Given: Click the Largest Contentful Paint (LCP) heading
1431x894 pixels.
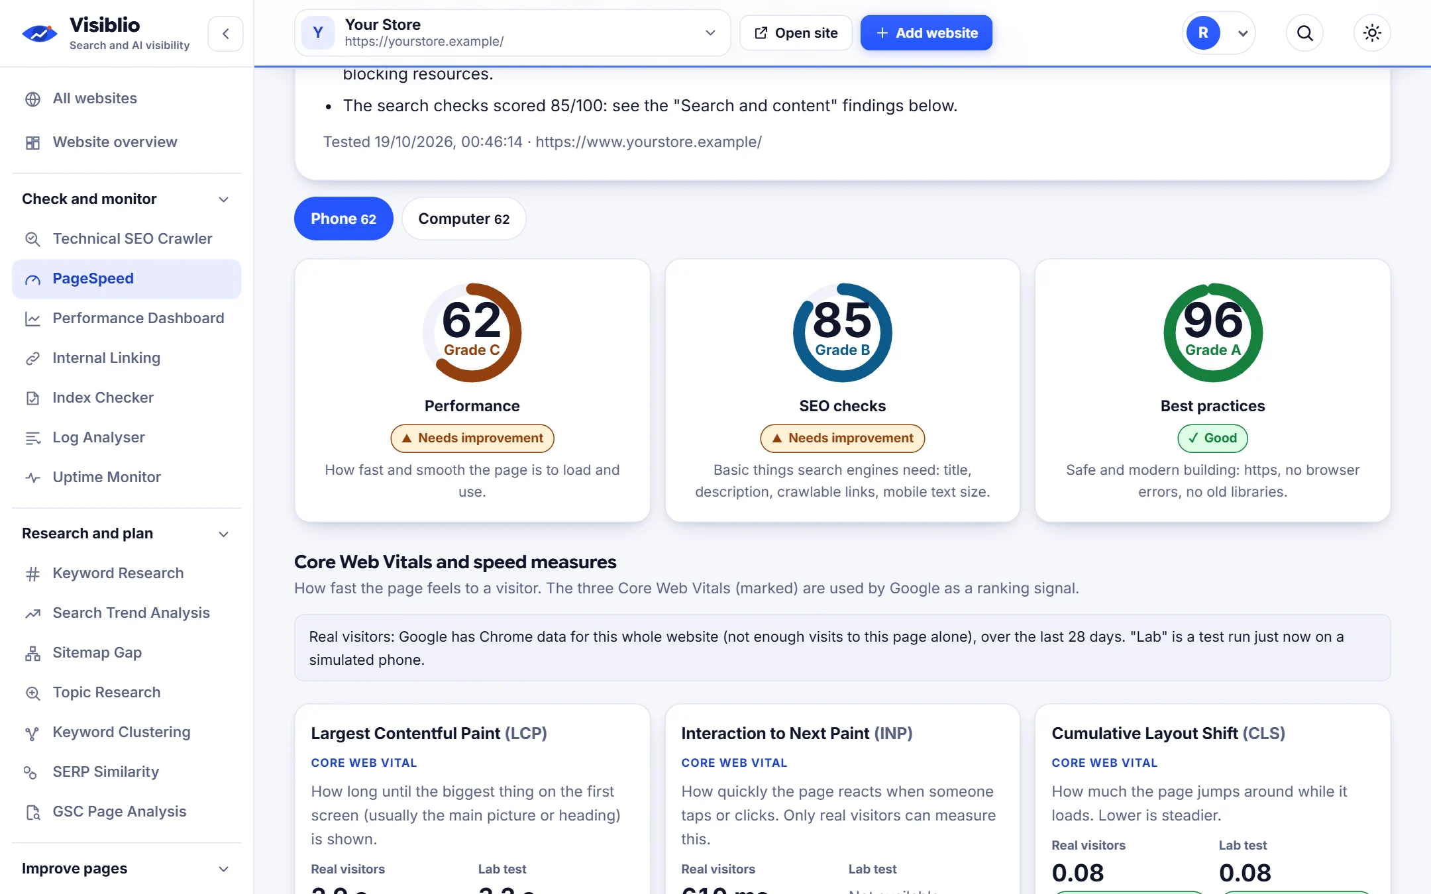Looking at the screenshot, I should pos(429,733).
